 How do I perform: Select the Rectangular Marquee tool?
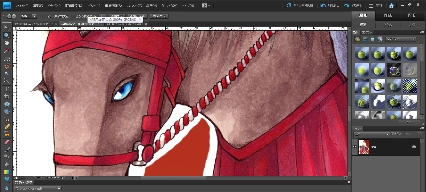(7, 59)
